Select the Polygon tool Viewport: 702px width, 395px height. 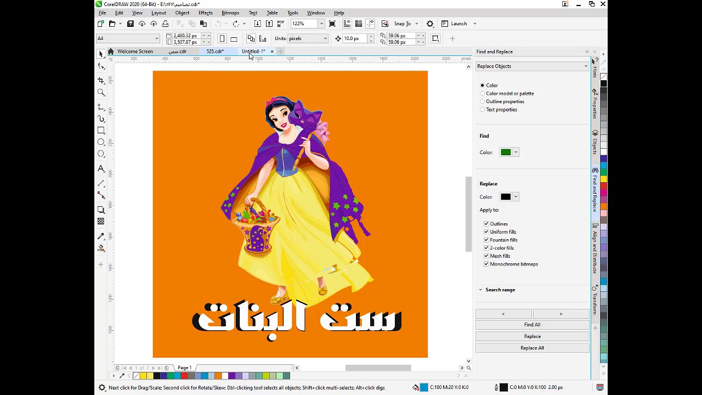click(x=101, y=154)
